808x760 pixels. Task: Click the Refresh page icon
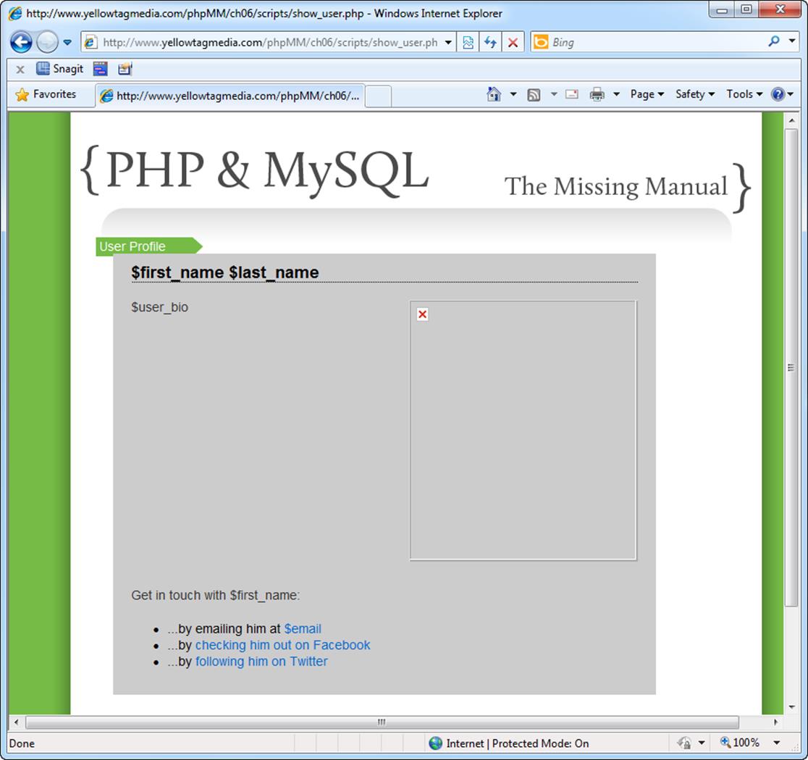click(x=490, y=42)
